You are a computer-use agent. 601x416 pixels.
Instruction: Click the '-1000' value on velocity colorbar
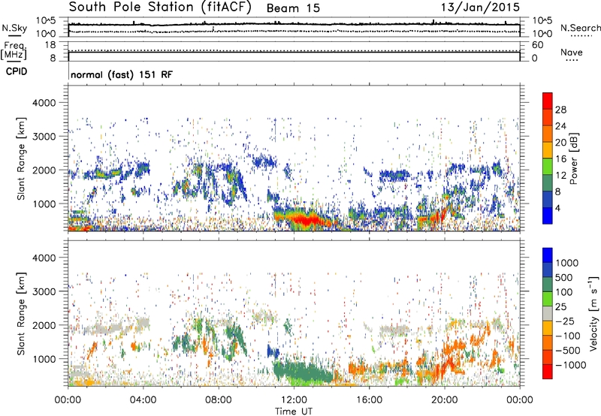click(571, 365)
